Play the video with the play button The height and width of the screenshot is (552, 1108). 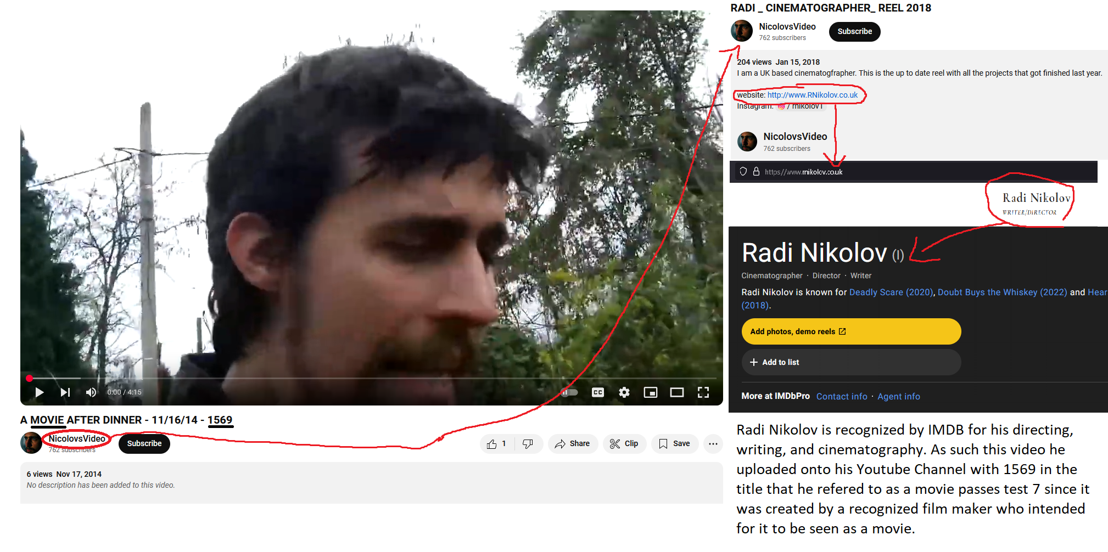click(40, 392)
